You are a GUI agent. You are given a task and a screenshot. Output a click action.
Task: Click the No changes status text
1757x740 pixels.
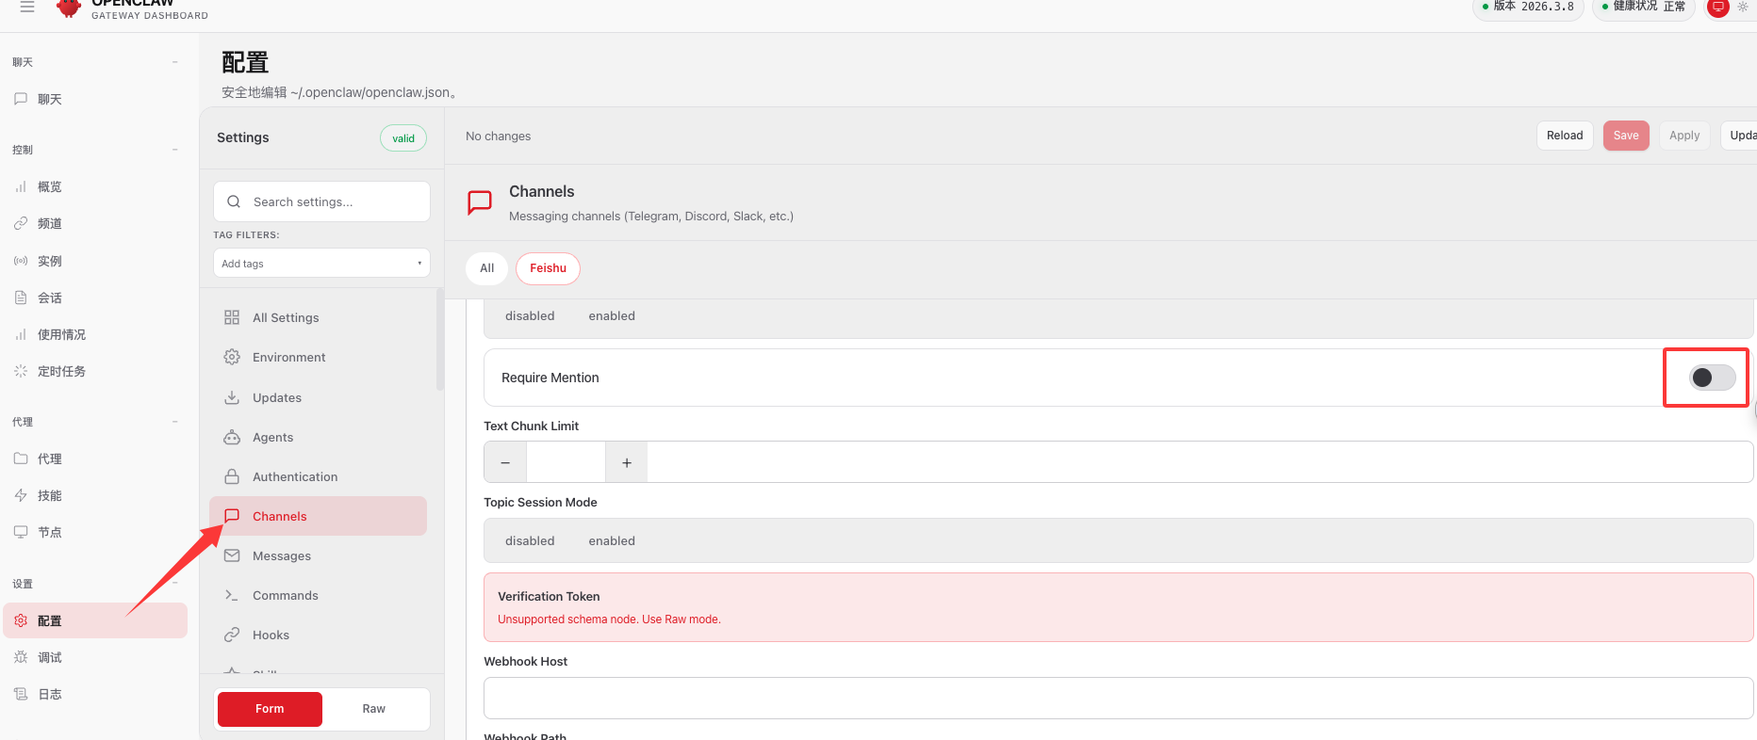coord(498,136)
